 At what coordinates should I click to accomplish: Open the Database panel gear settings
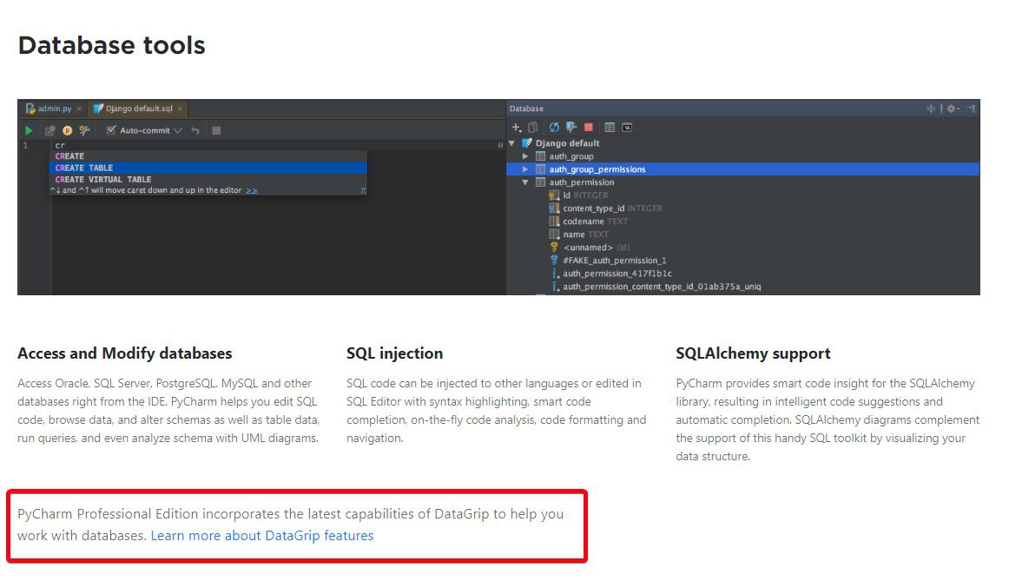(x=953, y=109)
